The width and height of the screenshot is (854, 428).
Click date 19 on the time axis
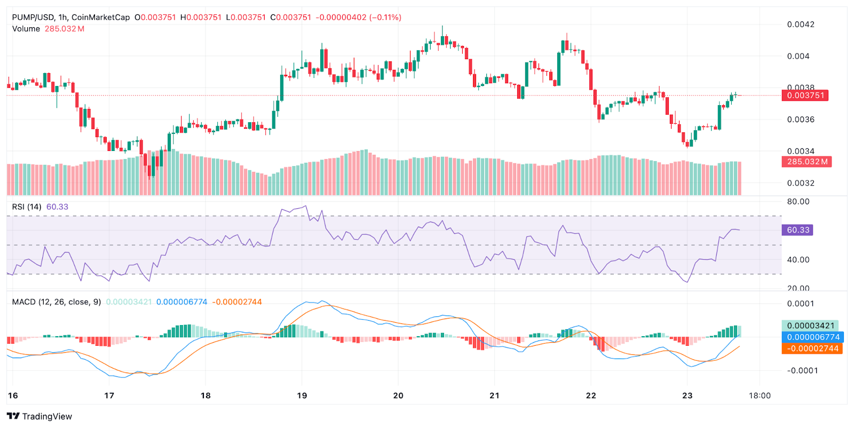point(302,395)
